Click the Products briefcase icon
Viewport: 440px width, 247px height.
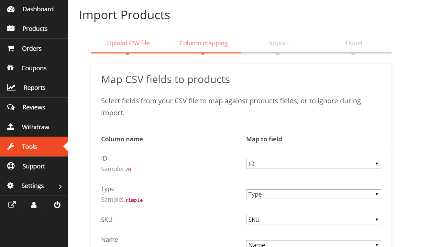click(11, 28)
